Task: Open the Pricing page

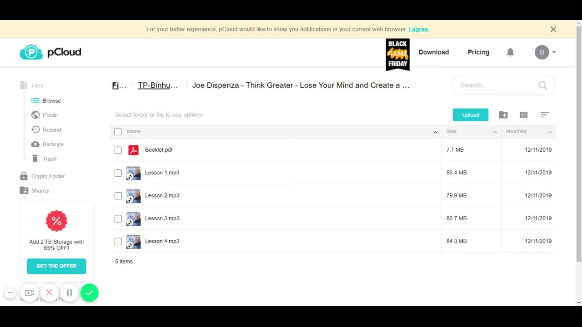Action: tap(478, 52)
